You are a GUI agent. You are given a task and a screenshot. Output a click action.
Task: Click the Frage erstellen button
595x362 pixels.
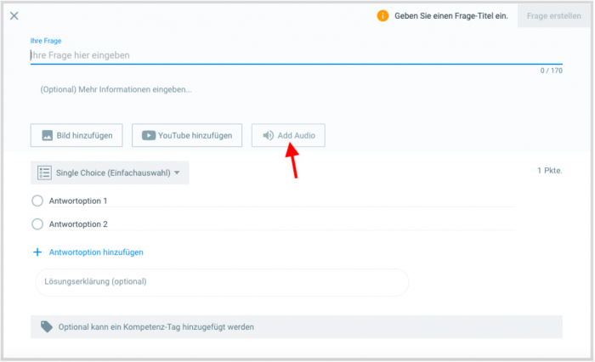point(553,16)
